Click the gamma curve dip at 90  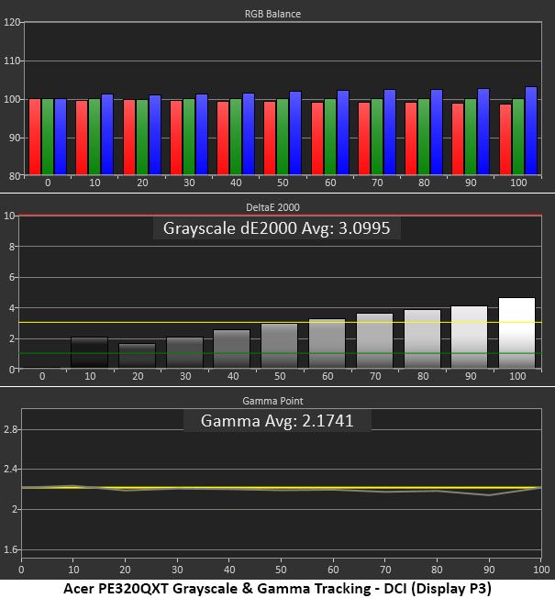click(x=489, y=495)
